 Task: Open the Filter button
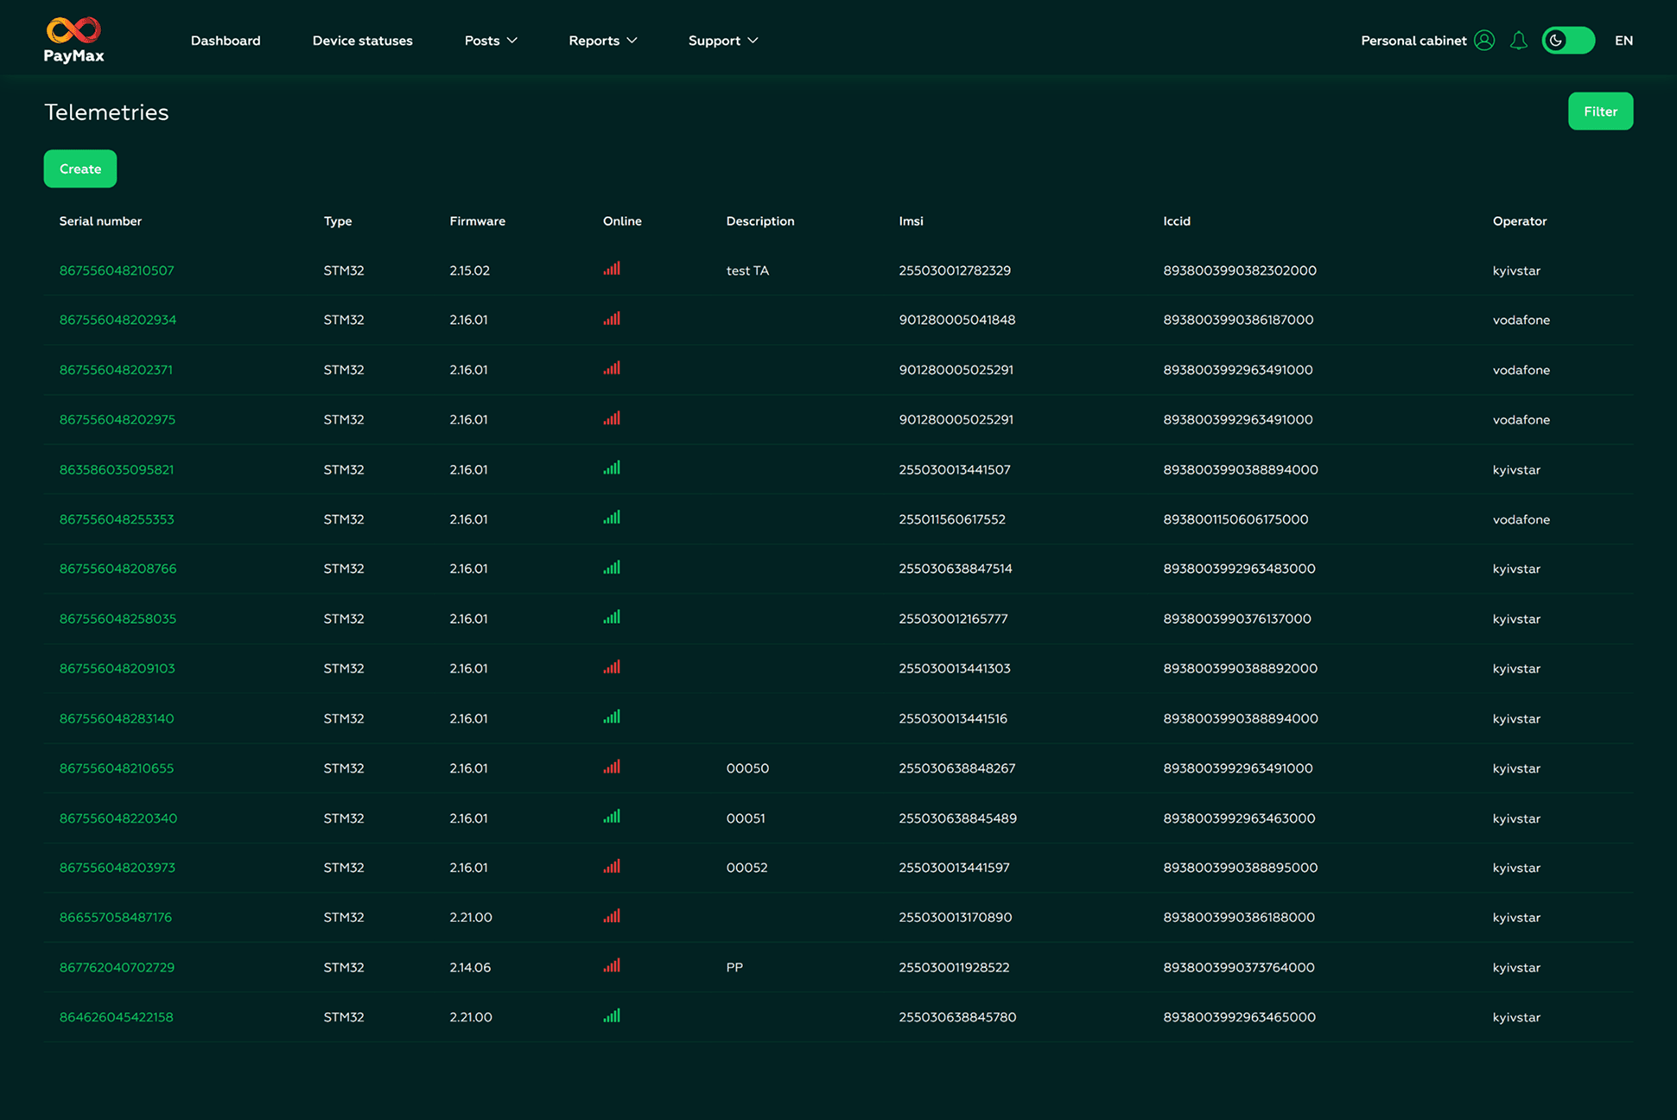pos(1600,111)
